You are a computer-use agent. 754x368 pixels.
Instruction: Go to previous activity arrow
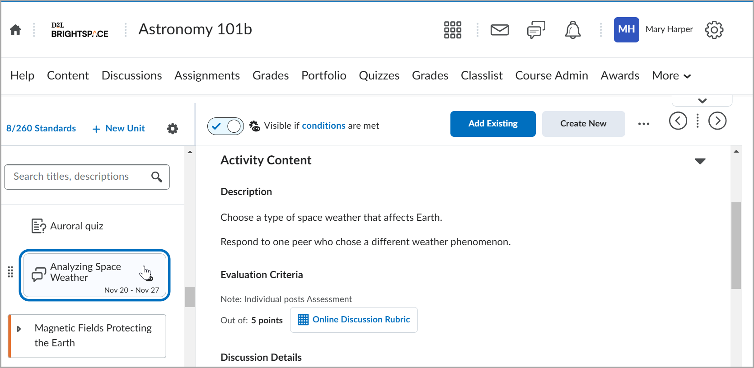(678, 121)
